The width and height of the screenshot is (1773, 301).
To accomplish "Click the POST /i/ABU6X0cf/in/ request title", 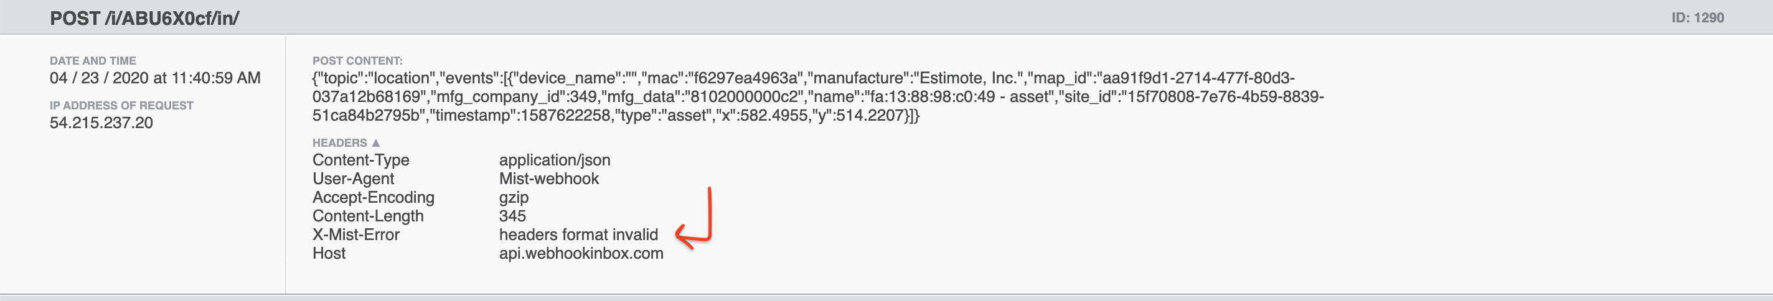I will [144, 19].
